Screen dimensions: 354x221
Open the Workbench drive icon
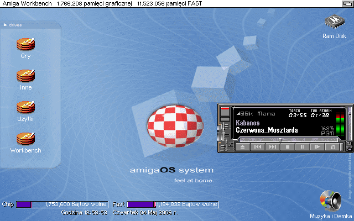pyautogui.click(x=25, y=139)
